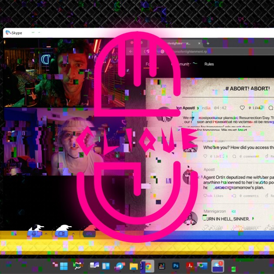Viewport: 274px width, 274px height.
Task: Open comments on 'Who are you?' reply
Action: (x=234, y=156)
